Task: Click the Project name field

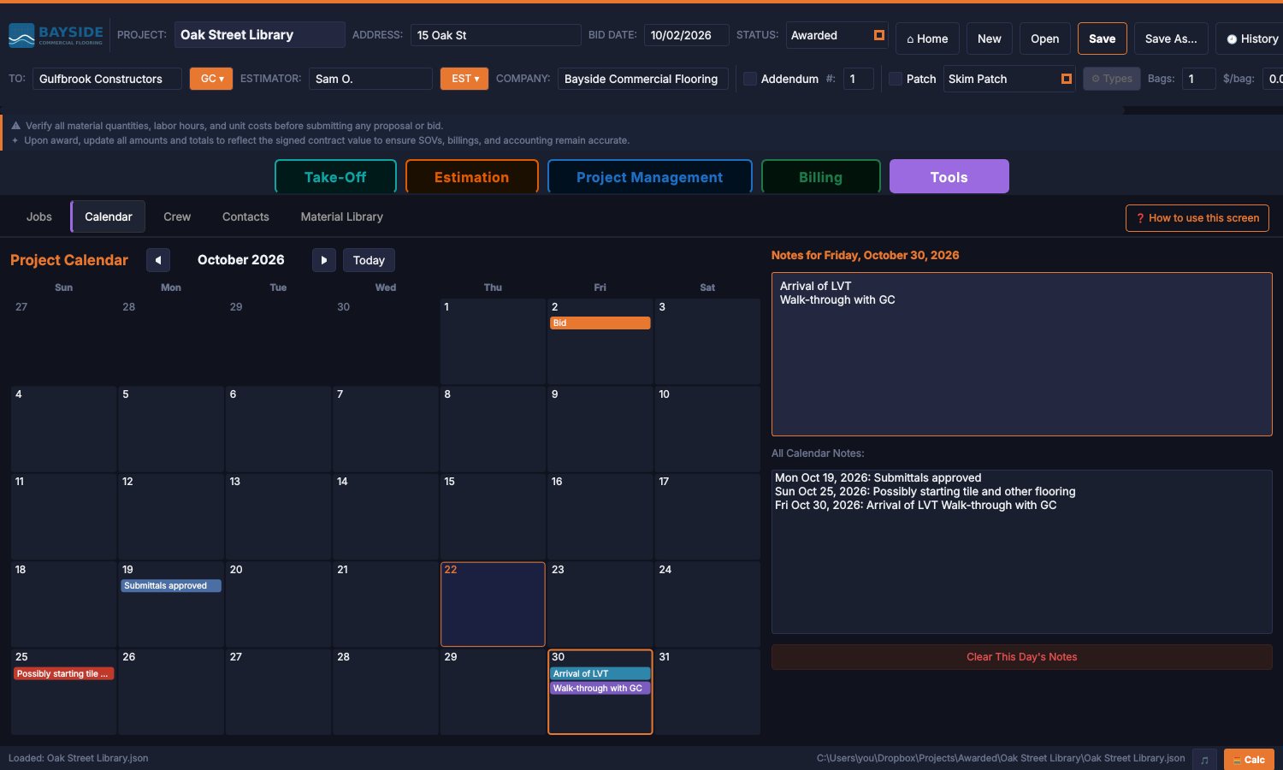Action: [260, 35]
